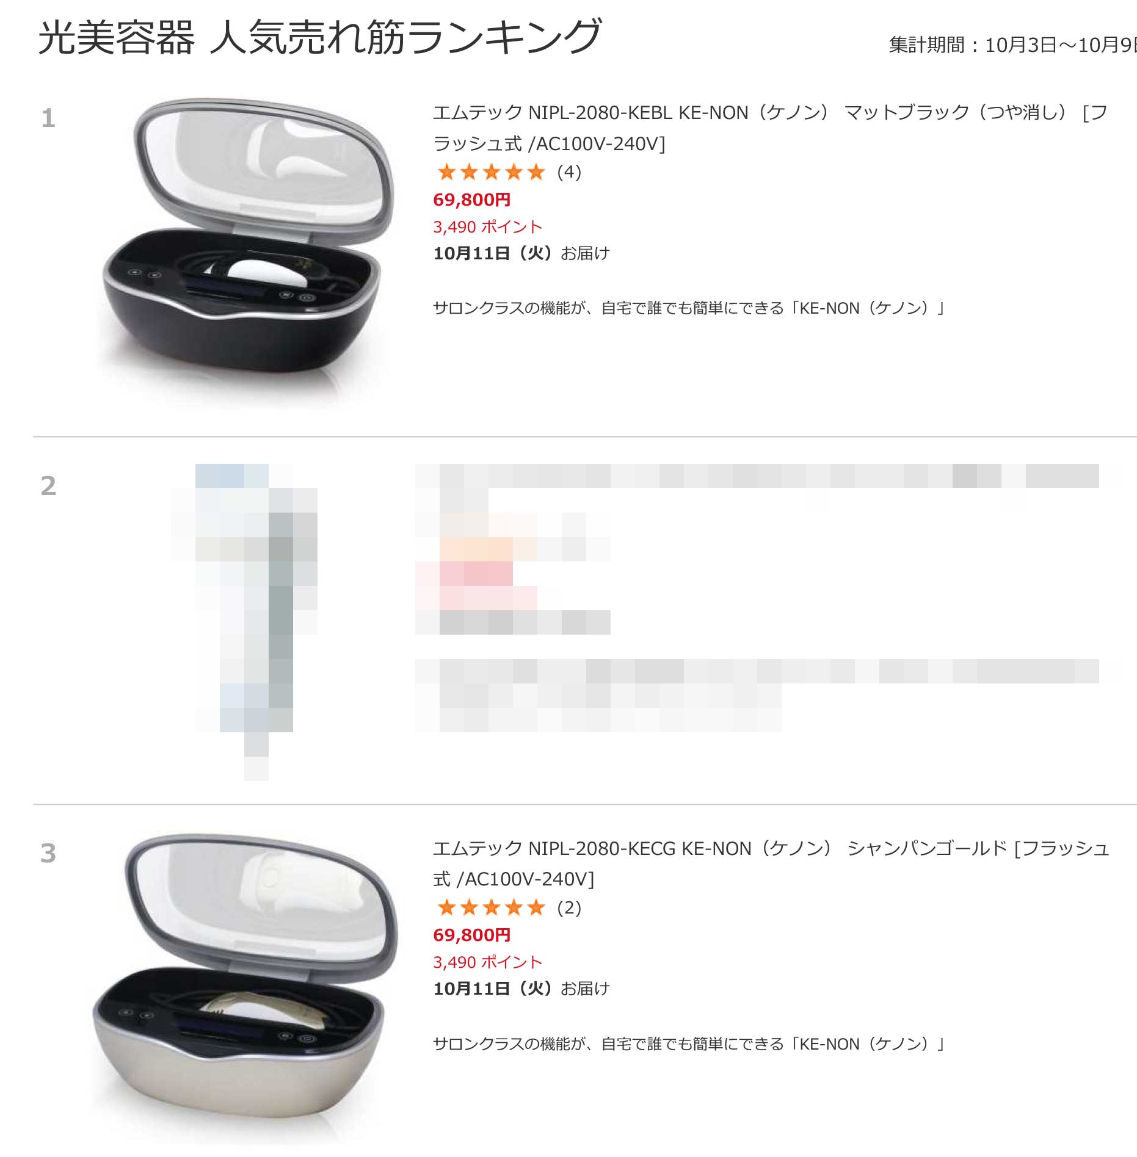Click 3,490 ポイント under the matte black item
The image size is (1137, 1157).
point(488,227)
